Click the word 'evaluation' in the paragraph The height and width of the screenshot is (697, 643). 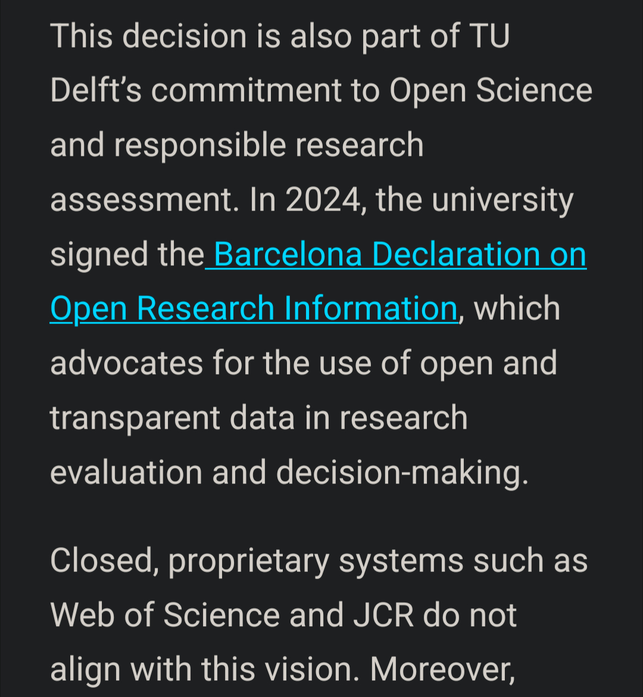[x=126, y=473]
